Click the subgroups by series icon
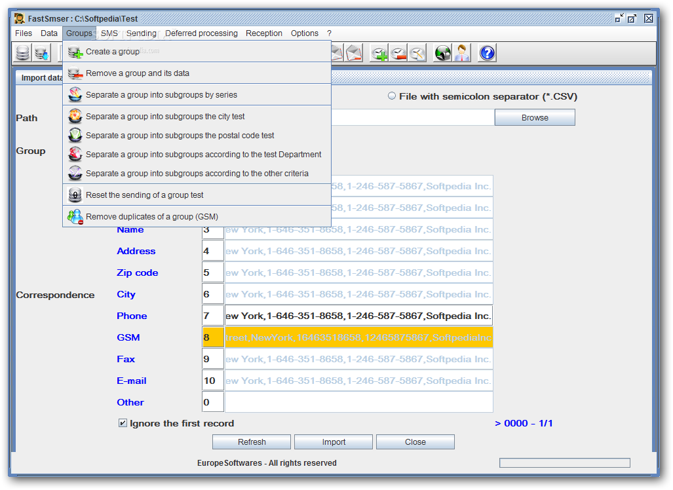 pyautogui.click(x=75, y=95)
